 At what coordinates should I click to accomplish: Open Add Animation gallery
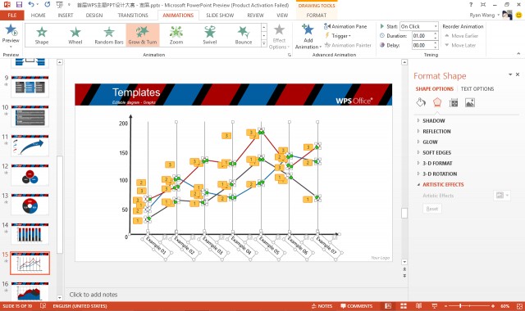[308, 36]
